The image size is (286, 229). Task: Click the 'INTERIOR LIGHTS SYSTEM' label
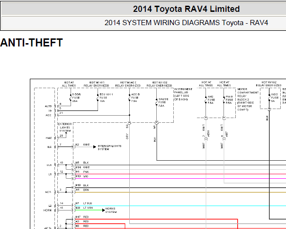click(x=109, y=147)
